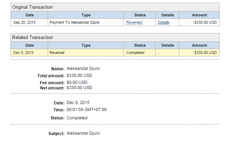Click the "..." details cell in Reversal row
Image resolution: width=235 pixels, height=142 pixels.
click(x=159, y=53)
